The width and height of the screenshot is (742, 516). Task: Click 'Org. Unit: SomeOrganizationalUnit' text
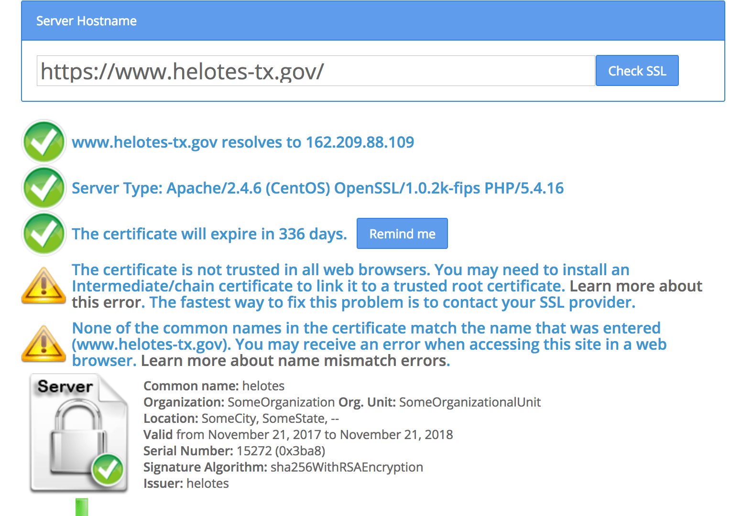[x=439, y=402]
